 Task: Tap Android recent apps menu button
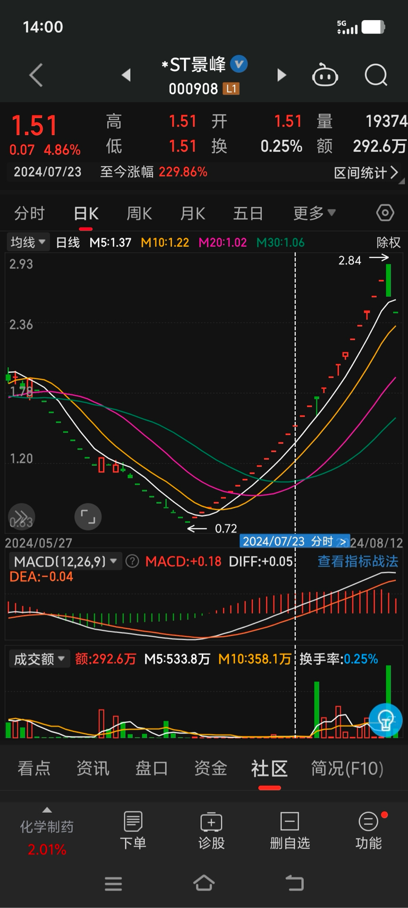pos(113,884)
